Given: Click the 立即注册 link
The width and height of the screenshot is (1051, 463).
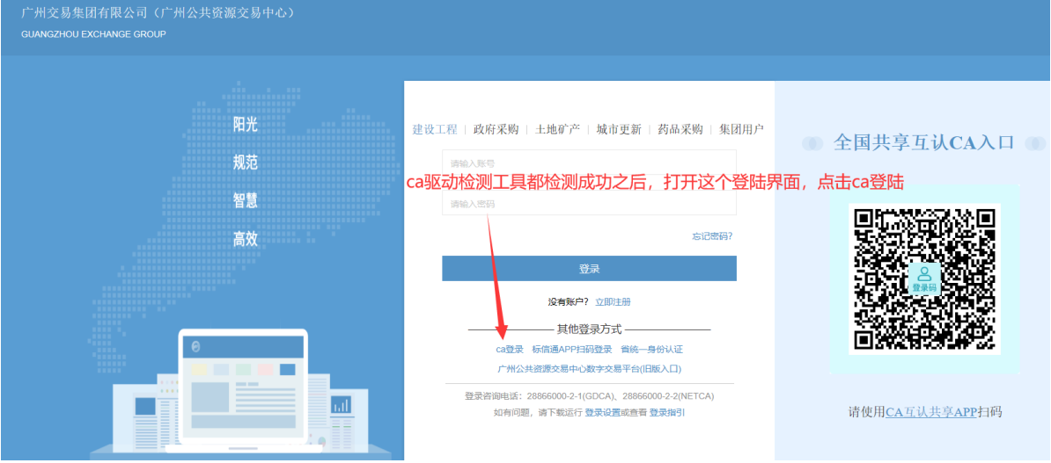Looking at the screenshot, I should [613, 302].
